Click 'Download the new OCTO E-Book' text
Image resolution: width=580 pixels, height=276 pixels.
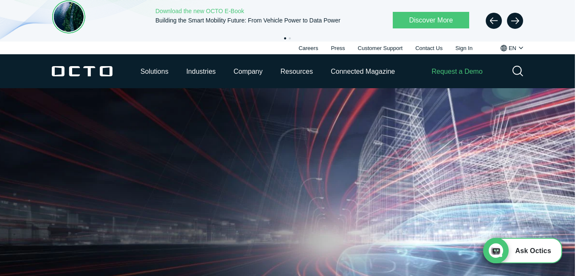[200, 11]
